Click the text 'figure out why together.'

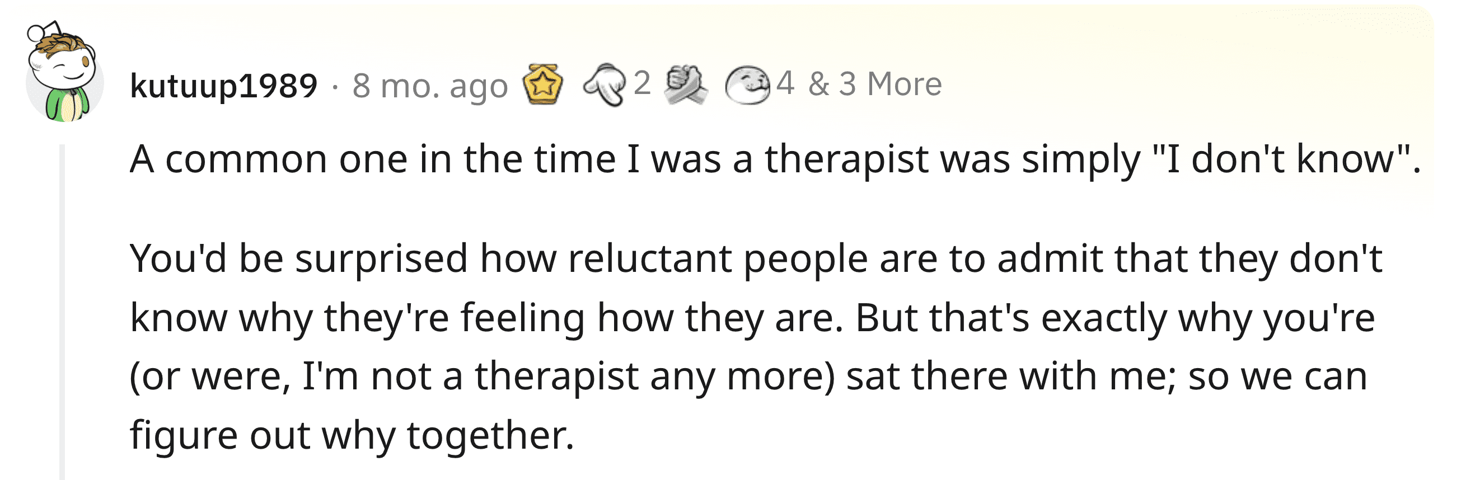[352, 435]
